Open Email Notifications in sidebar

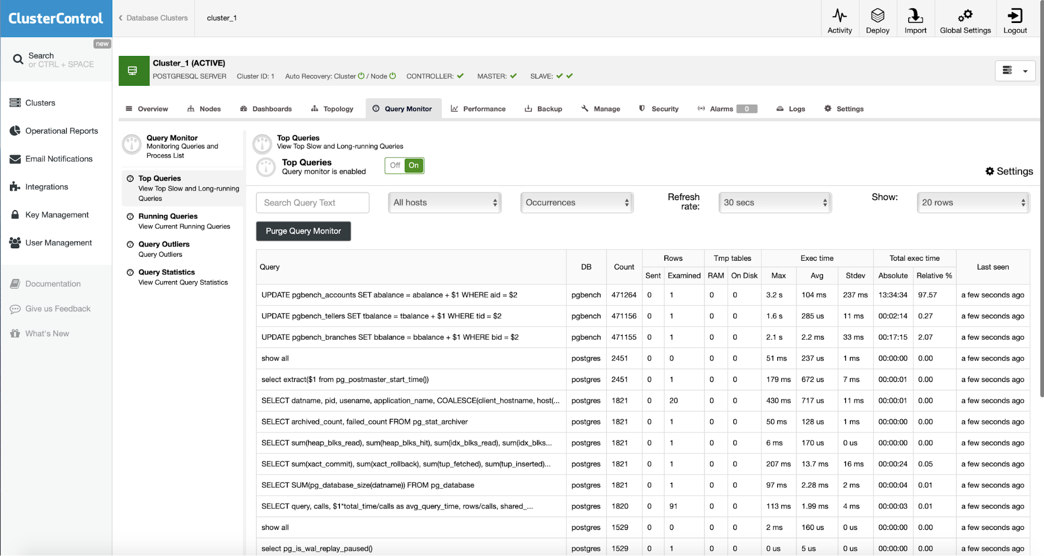coord(58,159)
